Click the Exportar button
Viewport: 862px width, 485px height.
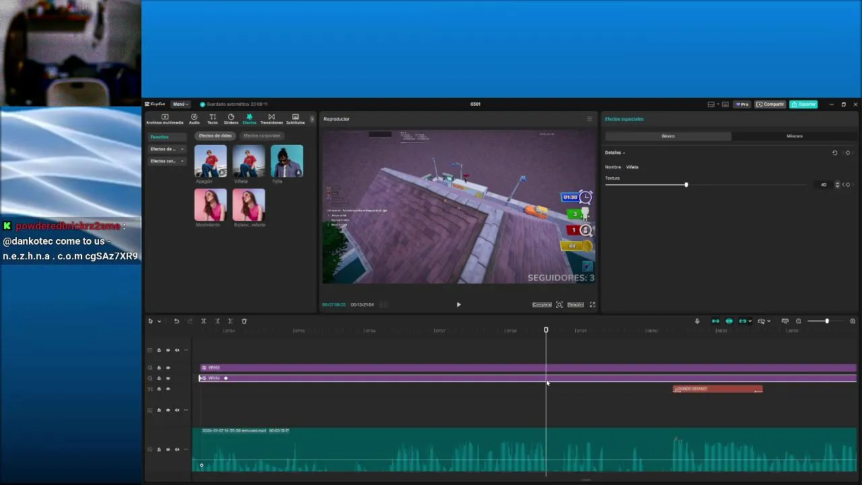click(x=803, y=104)
